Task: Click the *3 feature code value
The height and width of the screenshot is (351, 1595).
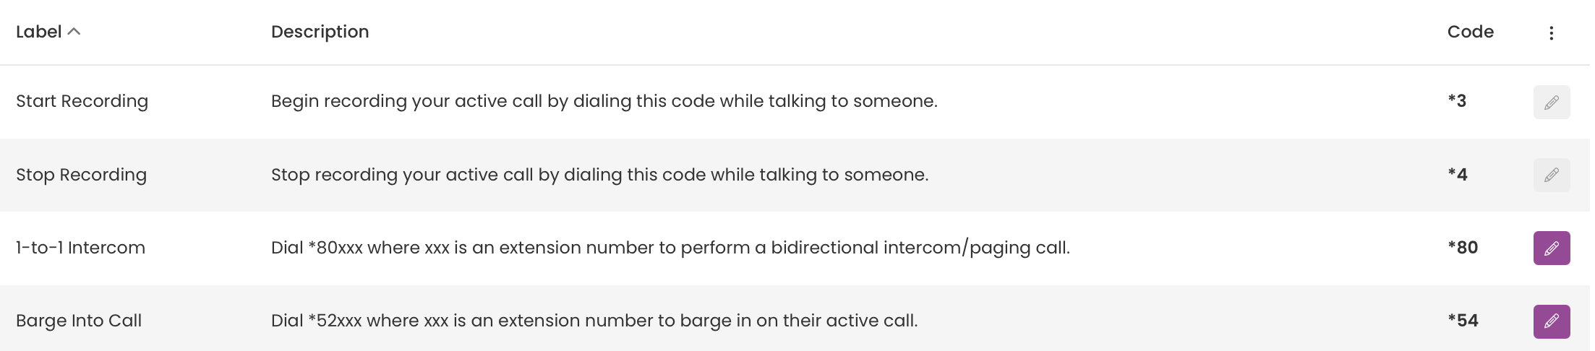Action: 1457,101
